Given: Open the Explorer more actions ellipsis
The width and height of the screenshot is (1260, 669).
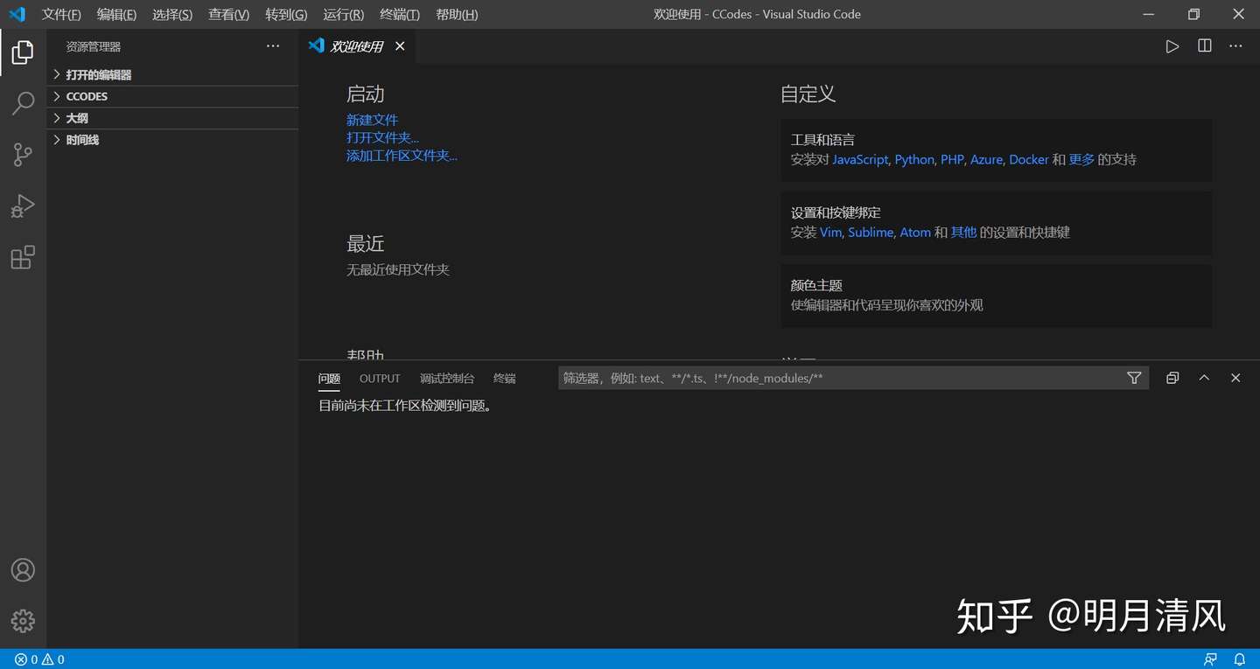Looking at the screenshot, I should tap(273, 46).
